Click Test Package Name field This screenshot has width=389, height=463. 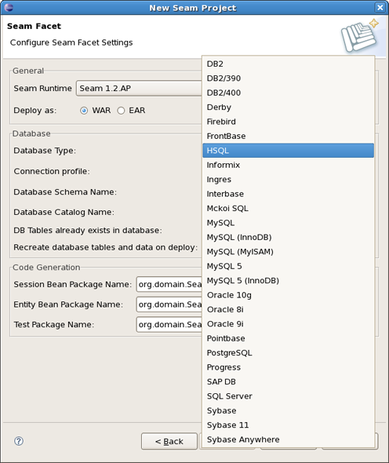(x=169, y=325)
